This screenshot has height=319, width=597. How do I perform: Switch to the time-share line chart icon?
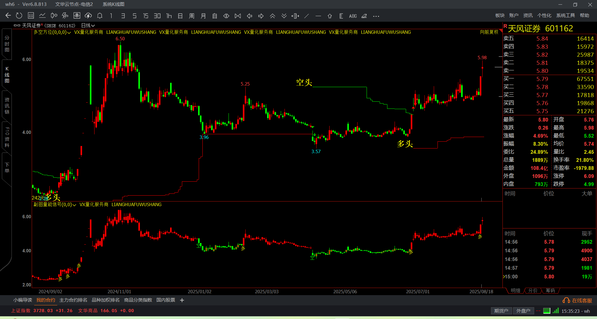click(42, 16)
